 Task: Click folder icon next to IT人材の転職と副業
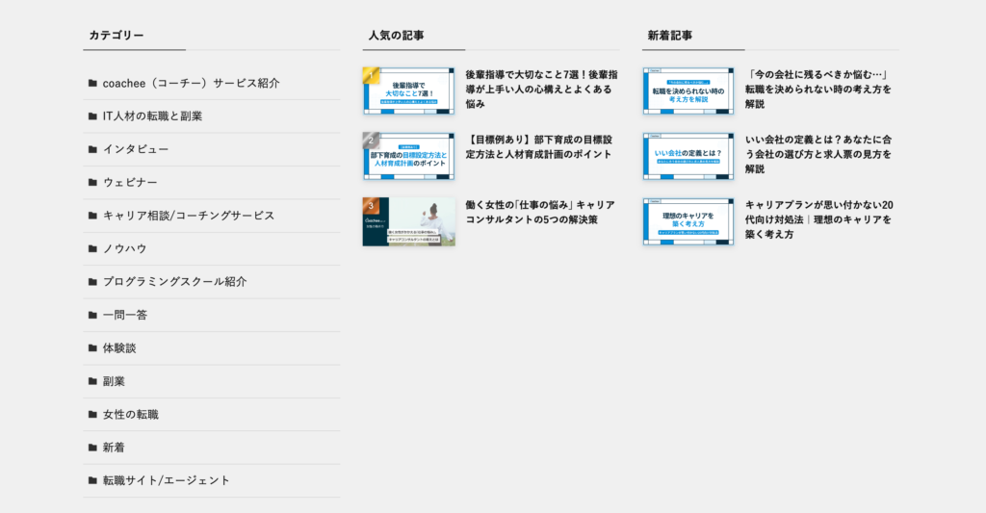point(92,116)
